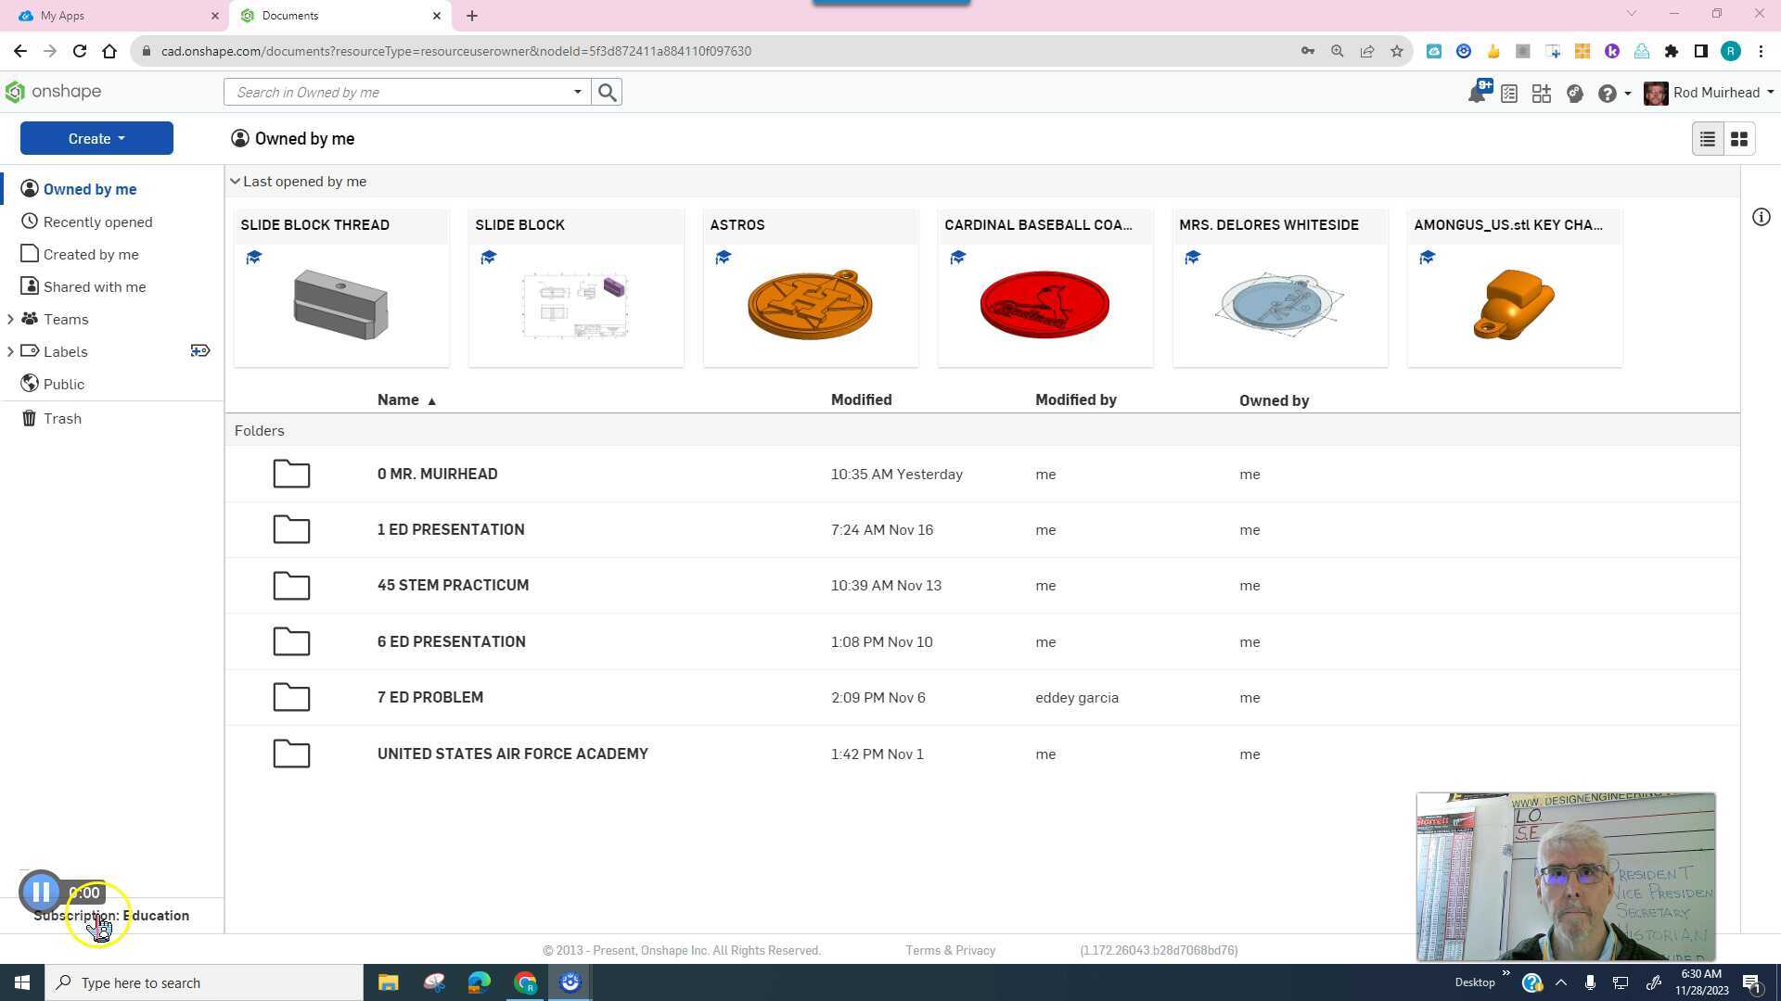Open the Help question mark menu

(1608, 93)
